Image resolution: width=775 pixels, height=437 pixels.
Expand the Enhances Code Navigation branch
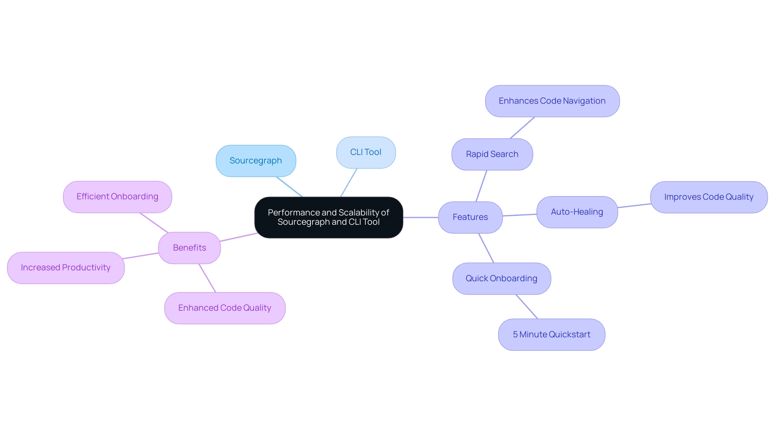click(x=552, y=100)
